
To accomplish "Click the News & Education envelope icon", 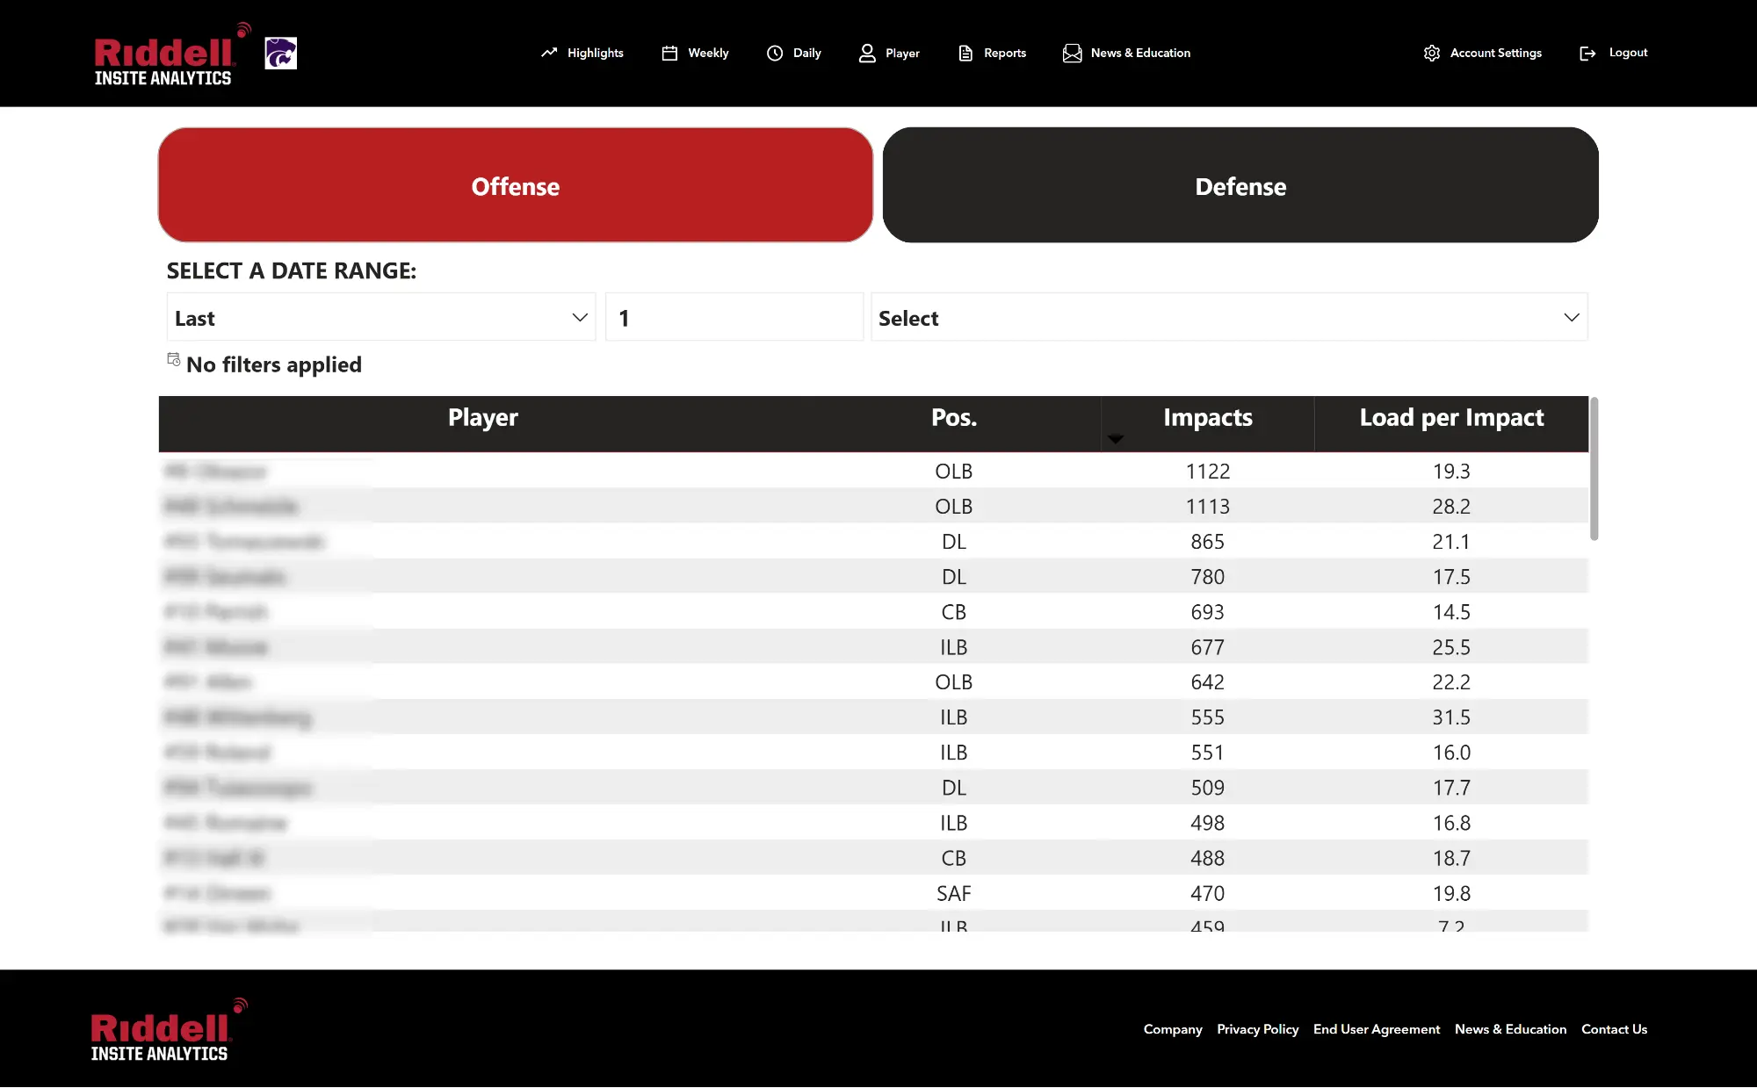I will tap(1072, 53).
